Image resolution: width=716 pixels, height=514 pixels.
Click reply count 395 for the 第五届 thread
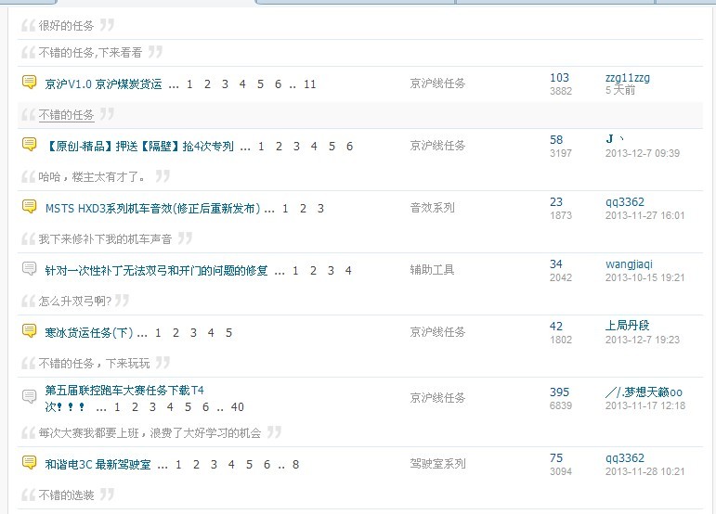[559, 392]
